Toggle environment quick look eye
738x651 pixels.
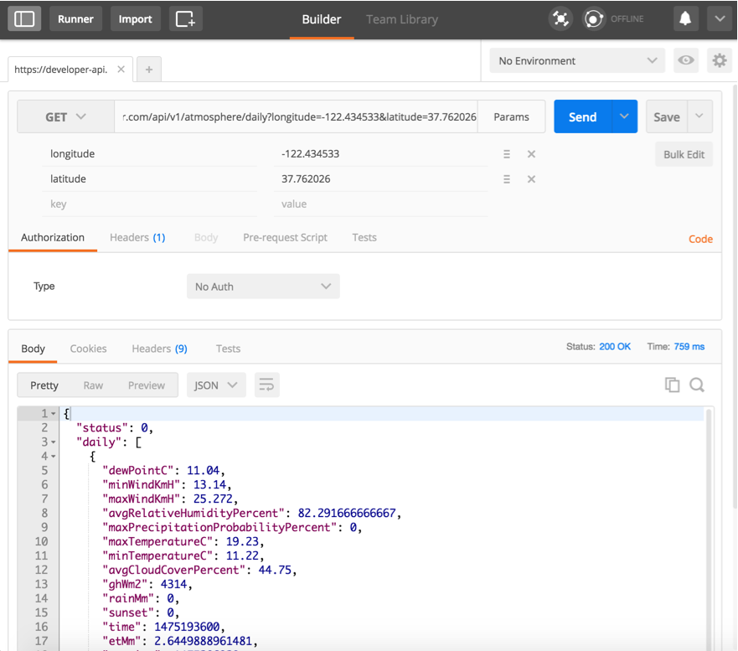pos(686,60)
